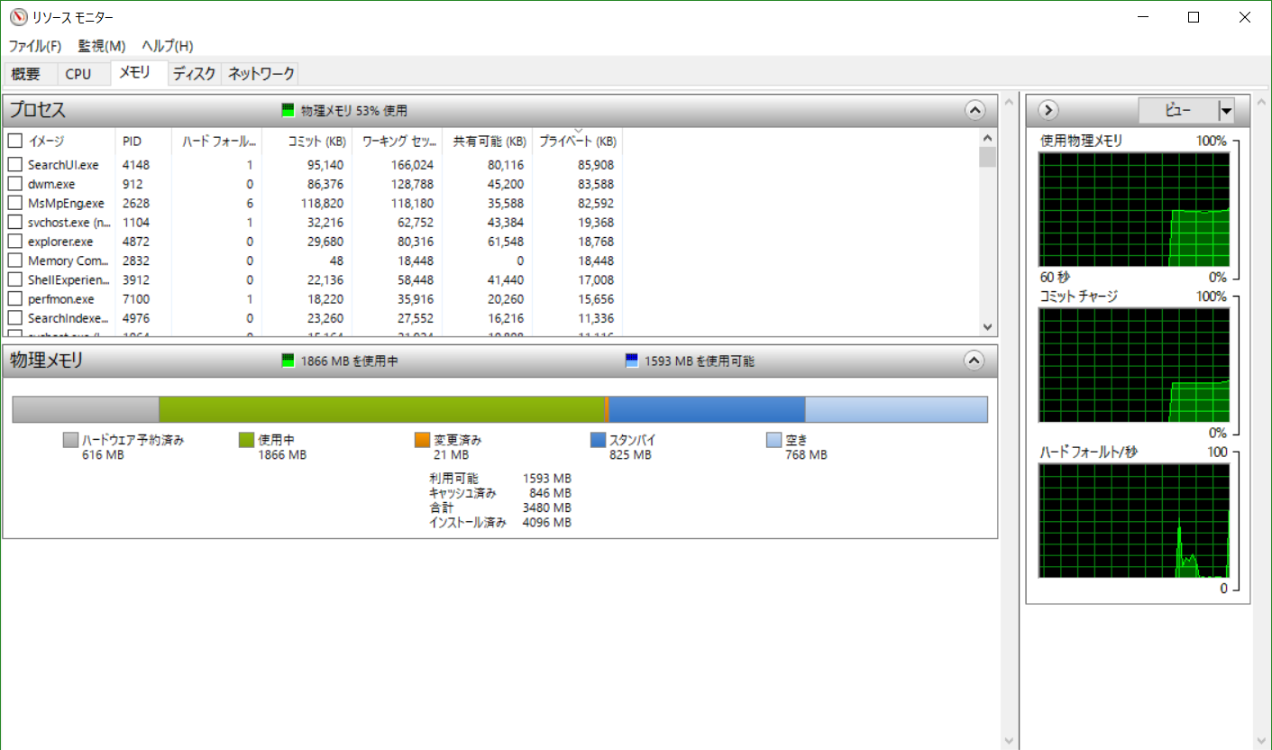This screenshot has height=750, width=1272.
Task: Select the SearchUI.exe process name
Action: (63, 165)
